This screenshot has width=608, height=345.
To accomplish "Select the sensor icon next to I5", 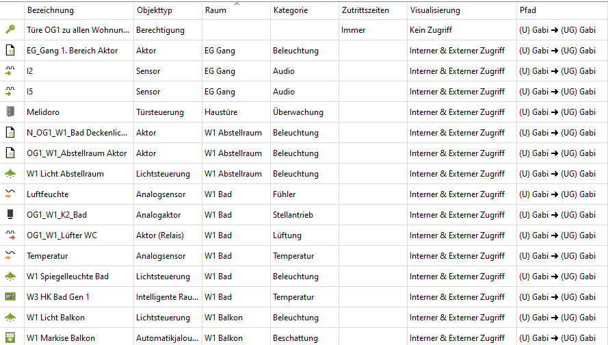I will (10, 91).
